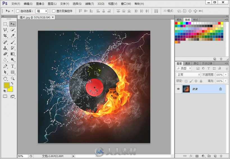The width and height of the screenshot is (230, 159).
Task: Open the Image menu
Action: (x=40, y=4)
